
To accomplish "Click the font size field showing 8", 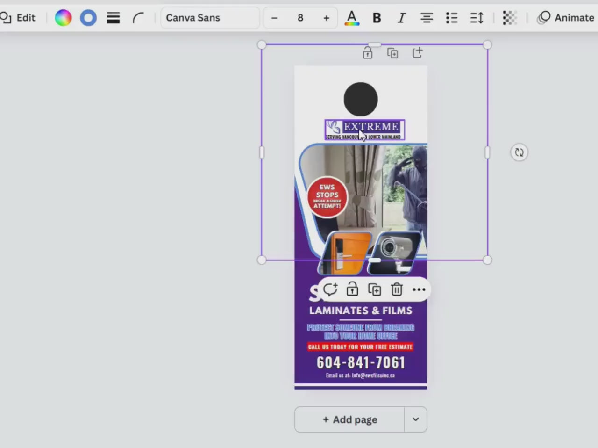I will click(x=300, y=18).
